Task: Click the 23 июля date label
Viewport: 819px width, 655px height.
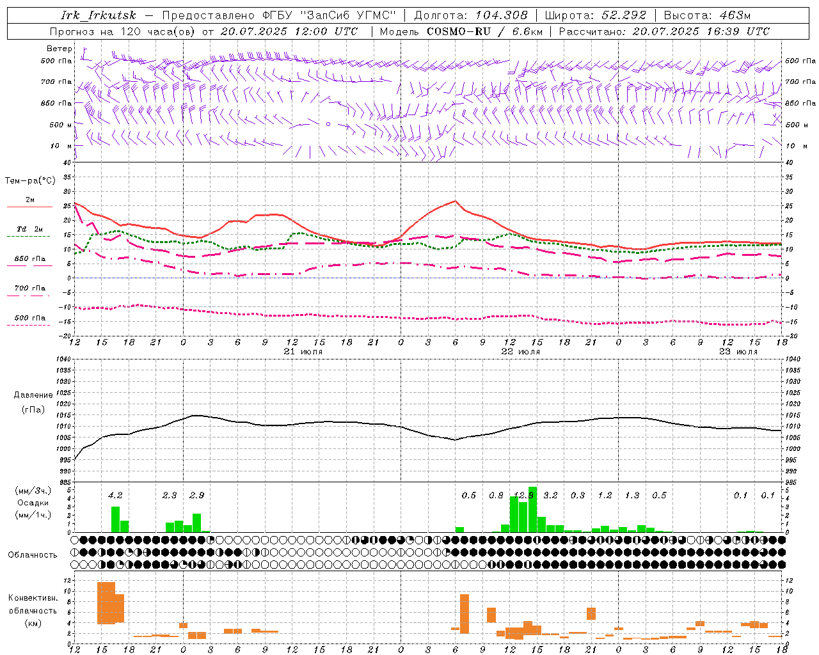Action: 738,352
